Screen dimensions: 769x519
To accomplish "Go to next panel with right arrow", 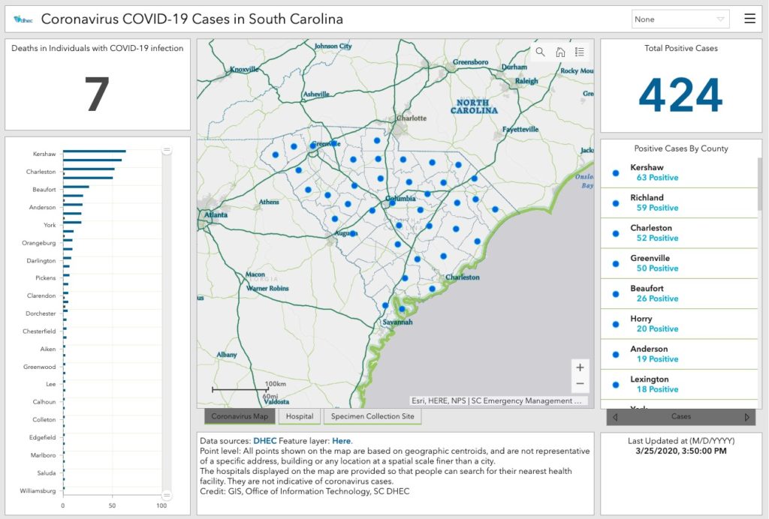I will pos(746,417).
